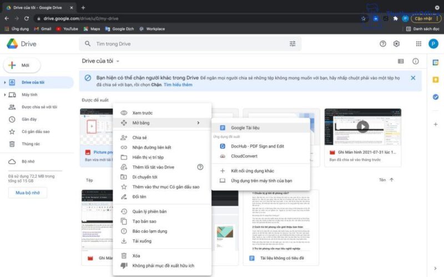This screenshot has height=277, width=444.
Task: Choose Xóa from context menu
Action: 162,256
